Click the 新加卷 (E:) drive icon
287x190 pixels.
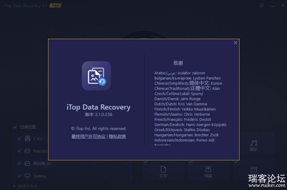(27, 163)
